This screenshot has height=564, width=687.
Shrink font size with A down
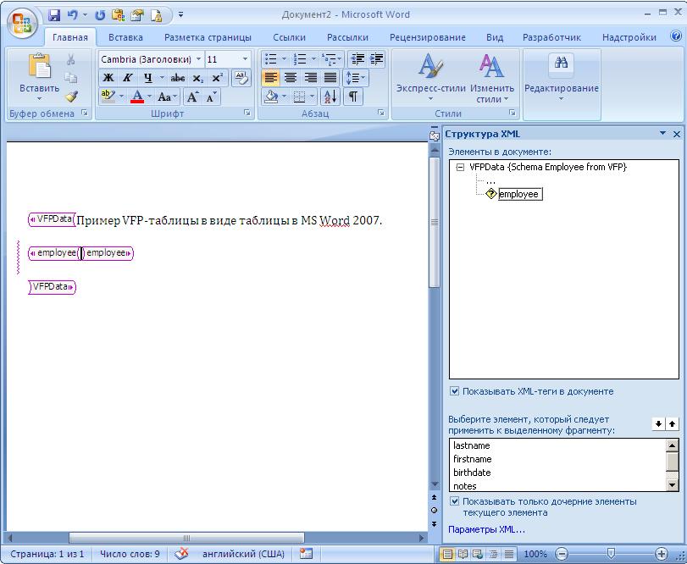[211, 97]
